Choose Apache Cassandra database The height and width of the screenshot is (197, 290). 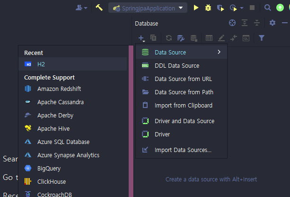(x=73, y=102)
